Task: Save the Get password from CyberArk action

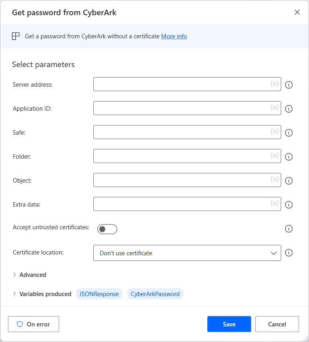Action: 229,324
